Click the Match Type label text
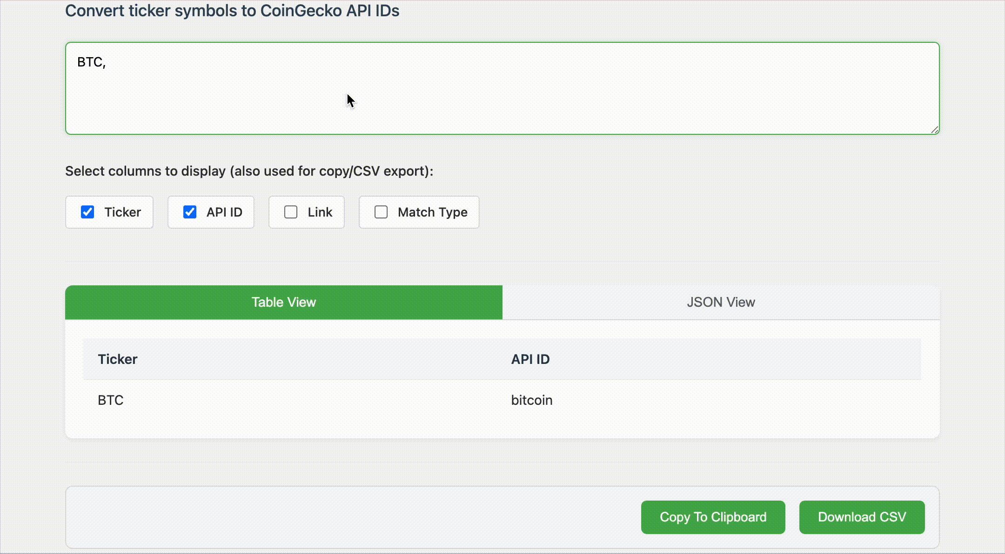Image resolution: width=1005 pixels, height=554 pixels. point(432,212)
